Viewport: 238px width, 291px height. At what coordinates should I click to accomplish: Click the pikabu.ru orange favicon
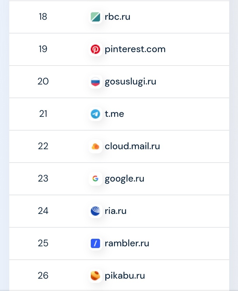[x=95, y=276]
